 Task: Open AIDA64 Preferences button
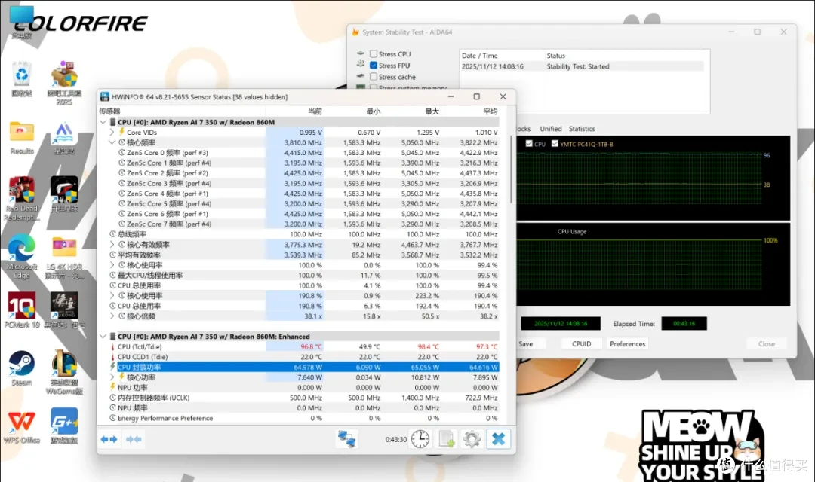pos(627,344)
